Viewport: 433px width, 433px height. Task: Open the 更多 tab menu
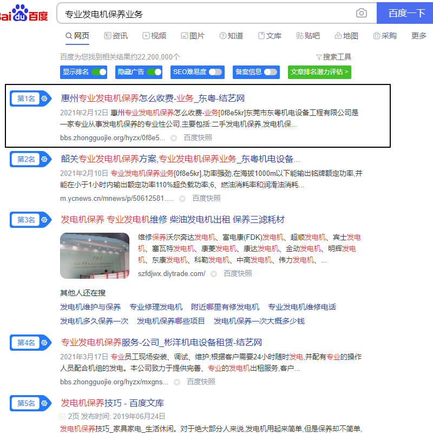click(418, 36)
